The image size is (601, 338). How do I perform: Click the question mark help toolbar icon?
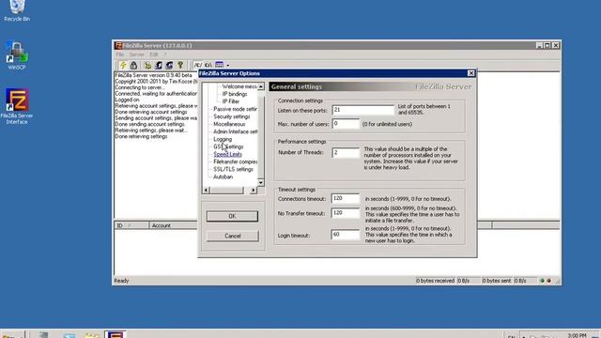tap(180, 65)
